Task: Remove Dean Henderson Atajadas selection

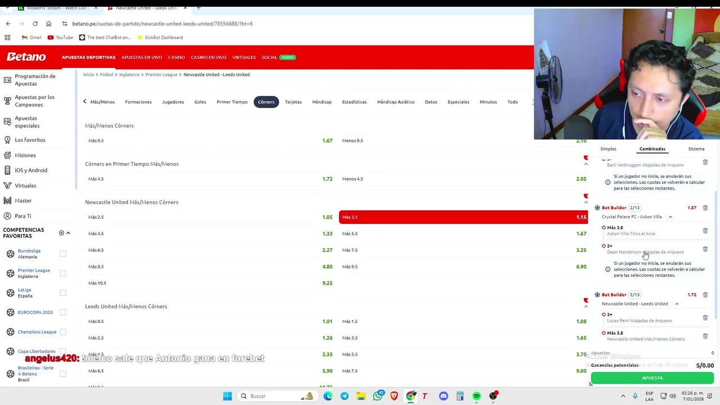Action: (x=705, y=249)
